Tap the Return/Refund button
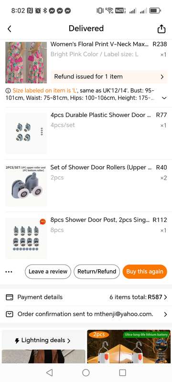The width and height of the screenshot is (172, 382). tap(97, 272)
